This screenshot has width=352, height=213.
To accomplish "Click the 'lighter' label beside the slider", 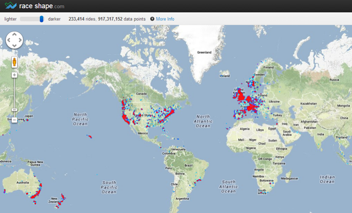I will coord(11,19).
